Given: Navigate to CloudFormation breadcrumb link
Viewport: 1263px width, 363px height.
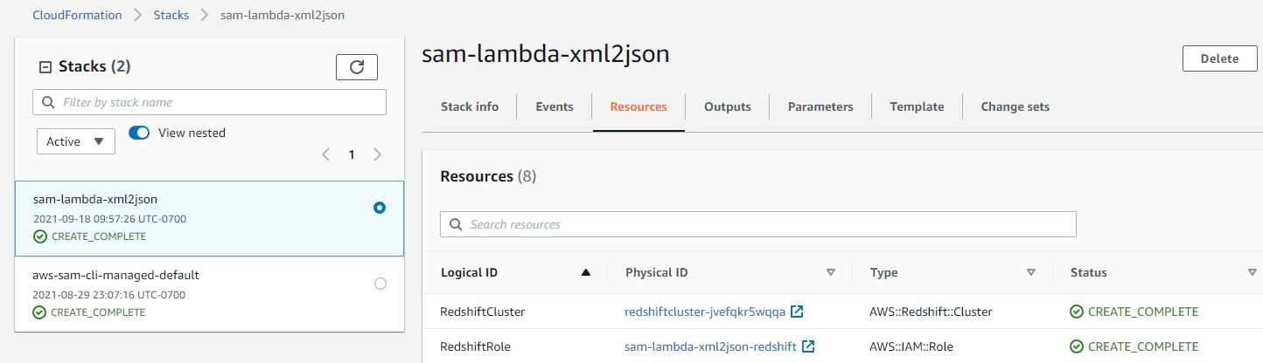Looking at the screenshot, I should tap(75, 15).
